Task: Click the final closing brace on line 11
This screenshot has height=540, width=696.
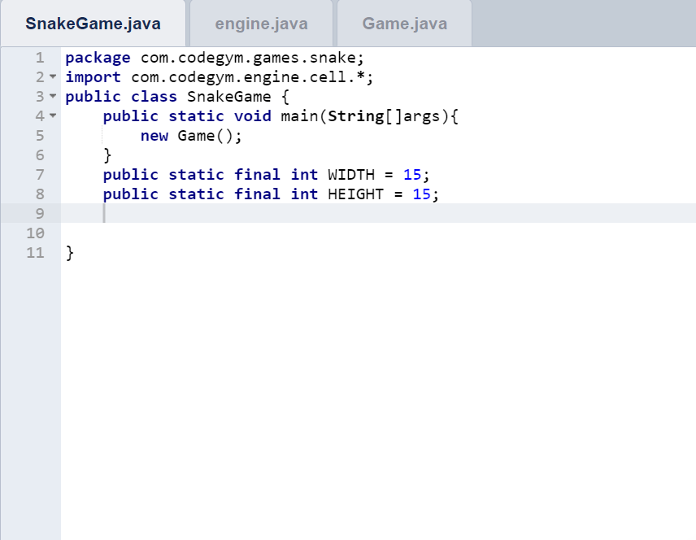Action: (x=70, y=252)
